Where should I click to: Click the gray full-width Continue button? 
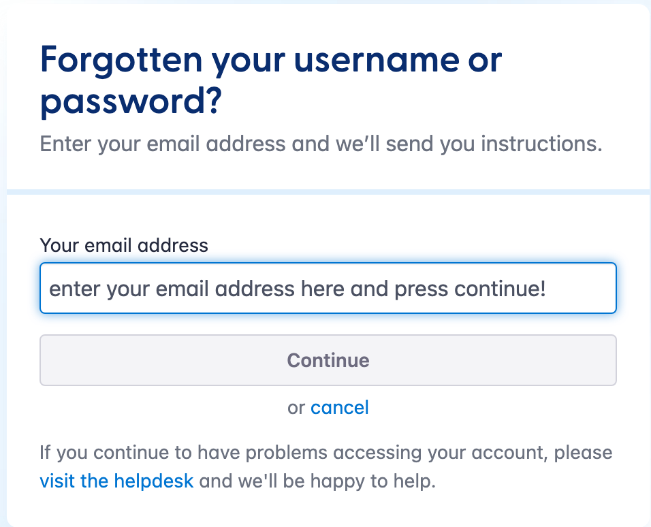click(x=328, y=360)
